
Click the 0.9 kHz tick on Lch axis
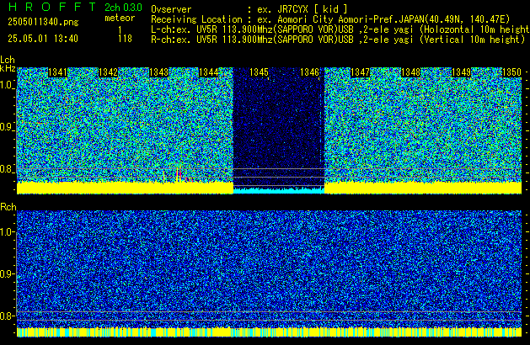tap(7, 127)
